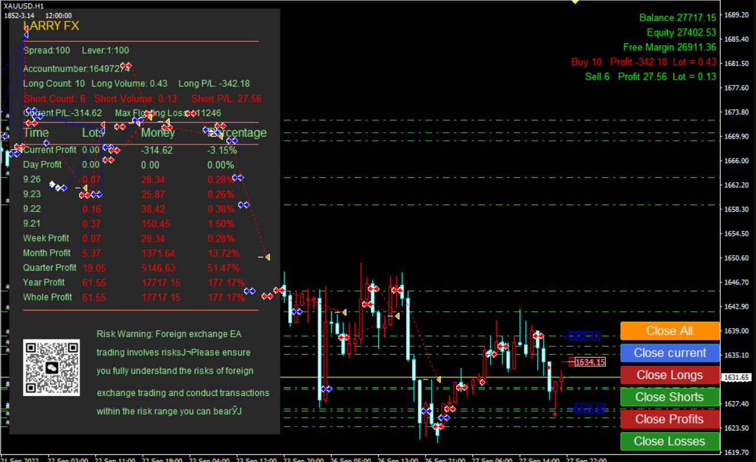Select the Sell 6 Profit 27.56 line
Image resolution: width=756 pixels, height=462 pixels.
tap(651, 77)
